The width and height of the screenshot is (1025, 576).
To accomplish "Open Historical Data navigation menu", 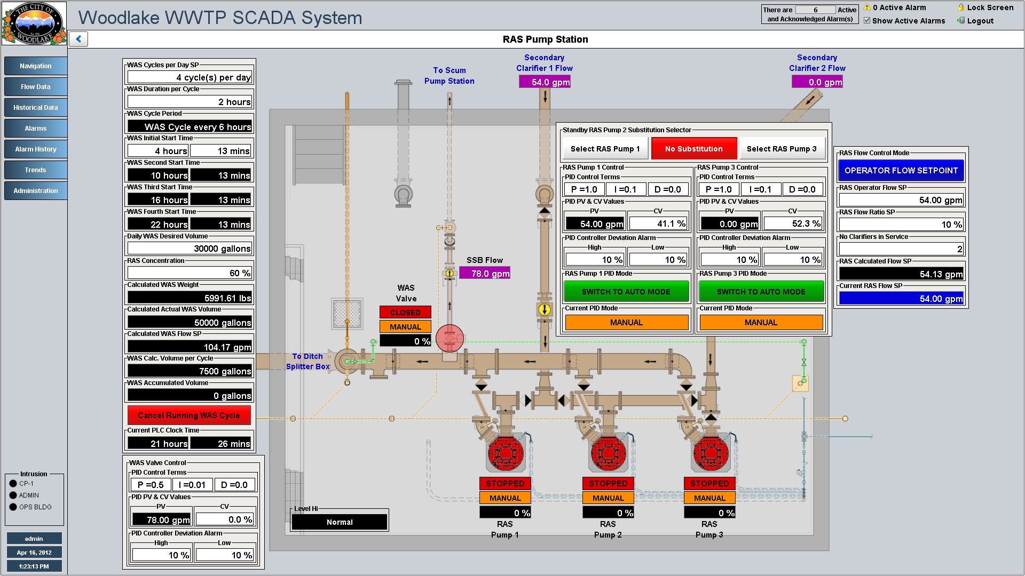I will [x=35, y=108].
